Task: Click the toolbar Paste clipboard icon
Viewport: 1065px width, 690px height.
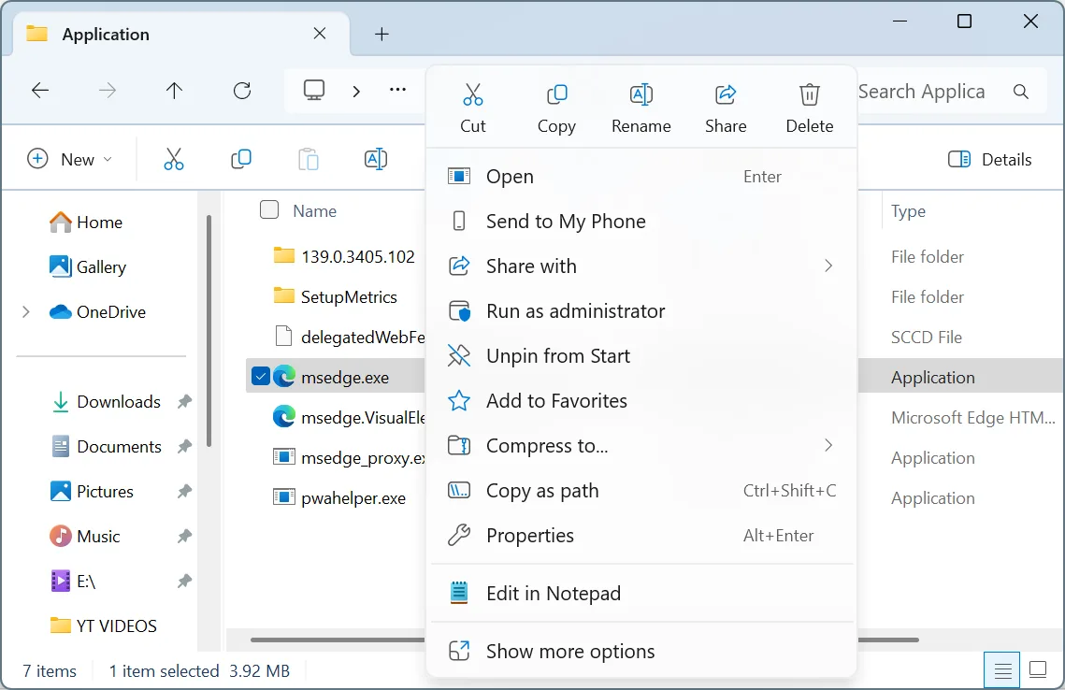Action: (309, 159)
